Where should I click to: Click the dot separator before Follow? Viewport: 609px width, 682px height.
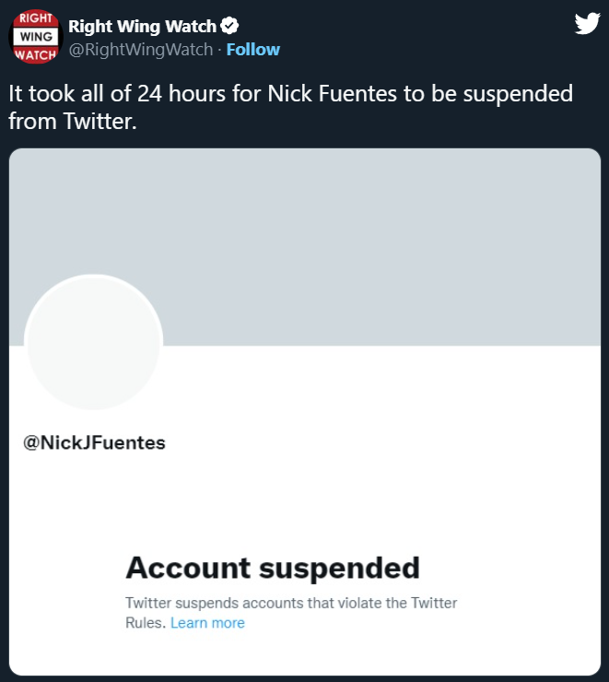click(219, 50)
